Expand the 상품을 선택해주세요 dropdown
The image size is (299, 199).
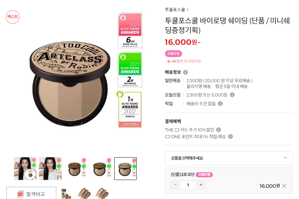(229, 158)
